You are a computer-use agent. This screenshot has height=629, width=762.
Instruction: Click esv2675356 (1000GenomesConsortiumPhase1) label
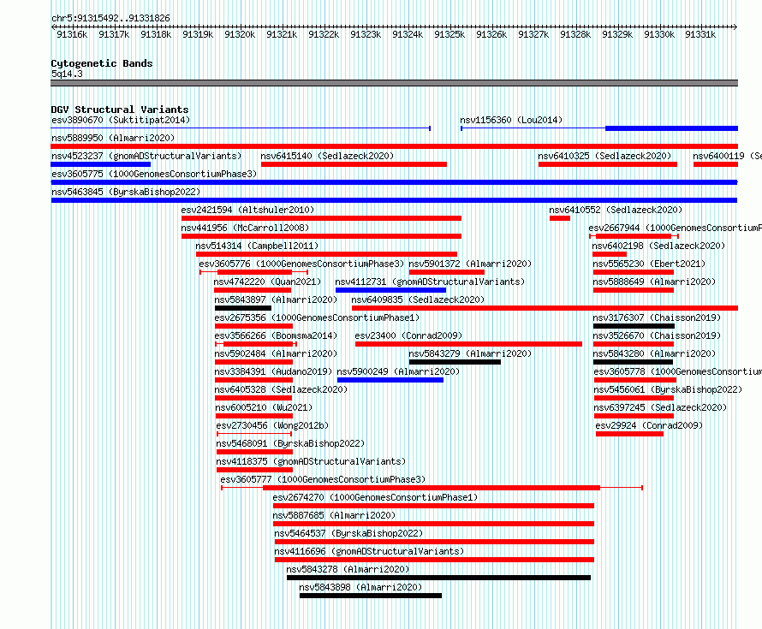317,317
